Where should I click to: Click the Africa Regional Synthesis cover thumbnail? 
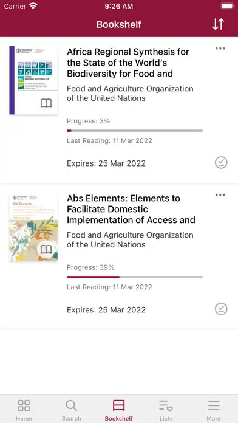[x=33, y=80]
